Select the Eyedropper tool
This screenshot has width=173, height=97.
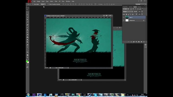click(28, 22)
